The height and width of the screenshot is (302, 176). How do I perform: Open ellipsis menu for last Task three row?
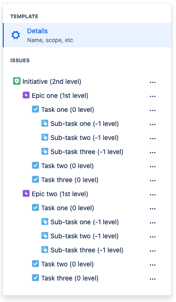[x=153, y=279]
